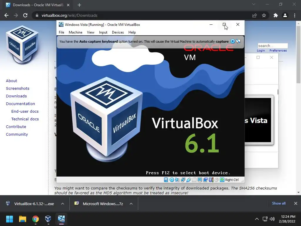Viewport: 301px width, 226px height.
Task: Reload the VirtualBox downloads page
Action: (x=25, y=15)
